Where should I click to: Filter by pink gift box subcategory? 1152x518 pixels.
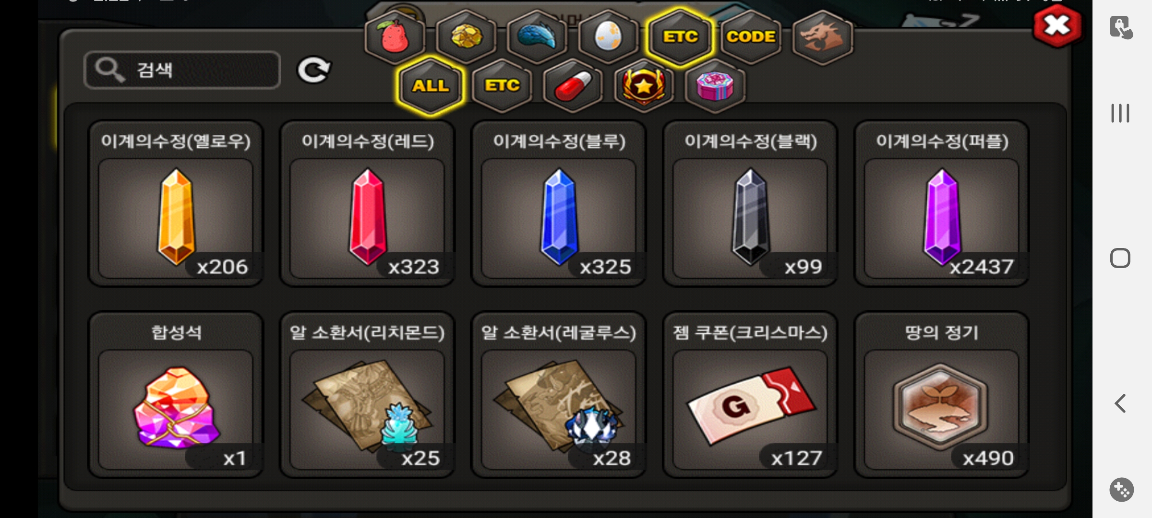715,85
